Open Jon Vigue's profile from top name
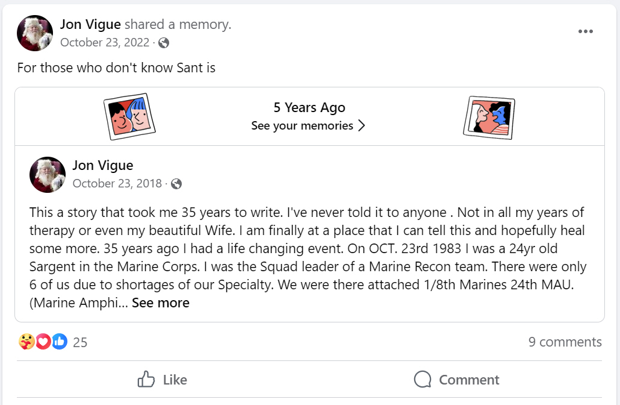Viewport: 620px width, 405px height. pos(90,24)
